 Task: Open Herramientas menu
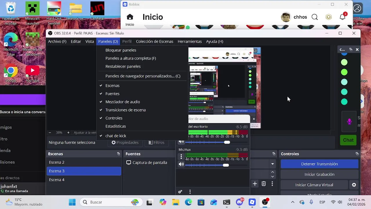(190, 42)
